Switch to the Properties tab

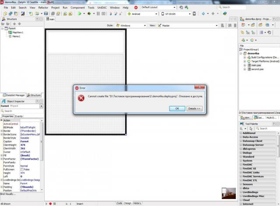[x=8, y=116]
